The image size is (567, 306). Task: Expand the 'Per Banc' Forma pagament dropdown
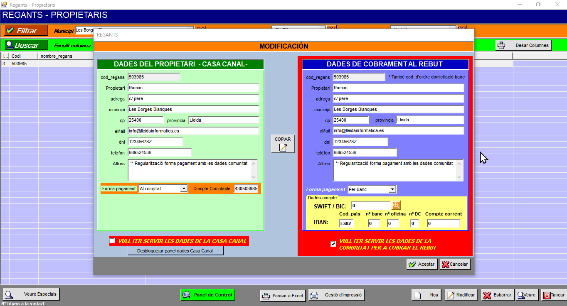pos(392,189)
